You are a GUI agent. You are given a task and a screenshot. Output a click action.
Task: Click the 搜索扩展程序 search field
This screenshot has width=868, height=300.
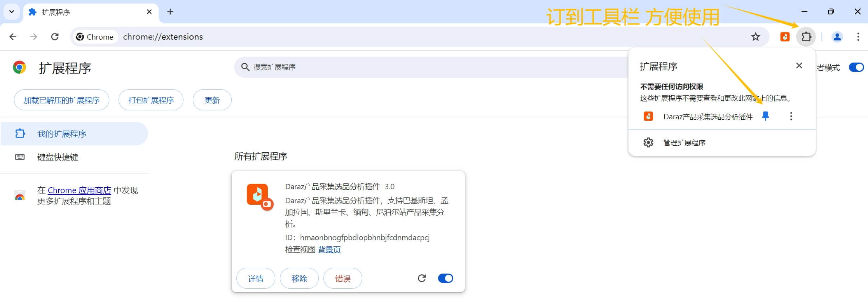431,67
